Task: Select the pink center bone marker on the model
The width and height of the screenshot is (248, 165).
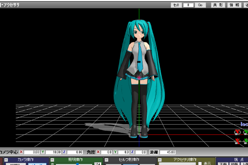Action: click(139, 78)
